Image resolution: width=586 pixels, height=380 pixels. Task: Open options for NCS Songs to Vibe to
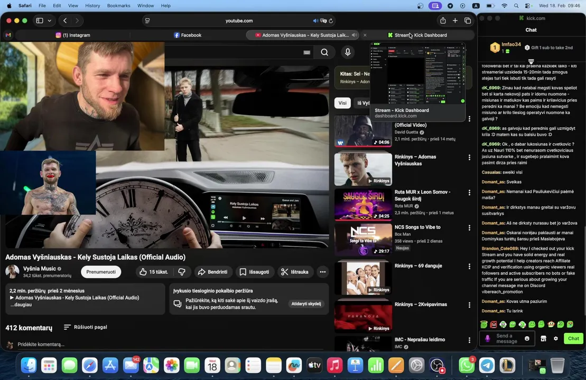click(469, 227)
